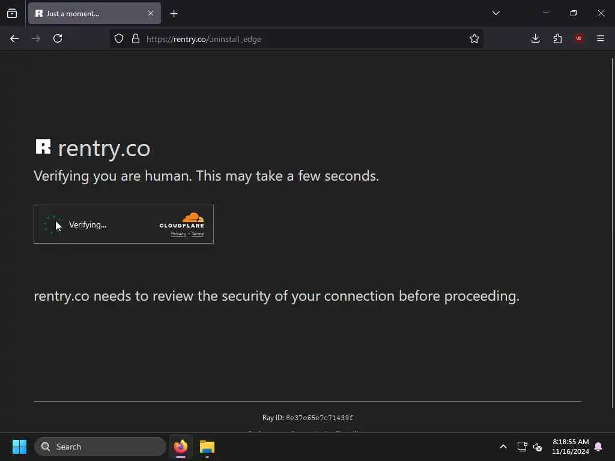Click the taskbar Search box
Screen dimensions: 615x461
pos(100,447)
